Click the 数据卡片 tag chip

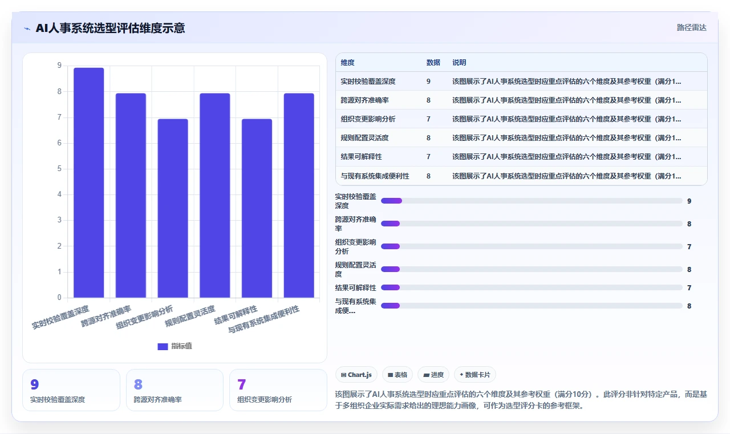coord(475,375)
